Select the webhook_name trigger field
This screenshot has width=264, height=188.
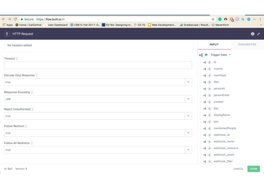[x=224, y=142]
